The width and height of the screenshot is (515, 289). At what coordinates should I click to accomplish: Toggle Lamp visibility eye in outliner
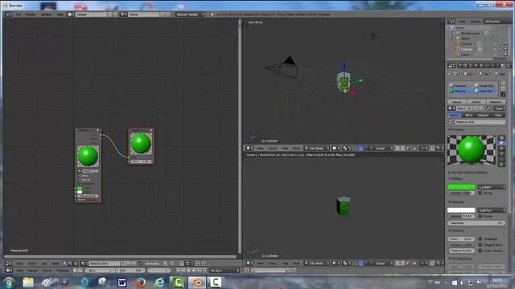(495, 55)
